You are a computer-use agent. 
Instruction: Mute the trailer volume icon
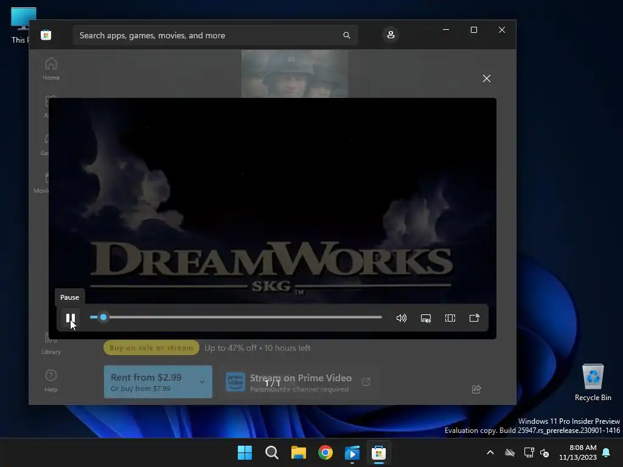[402, 318]
